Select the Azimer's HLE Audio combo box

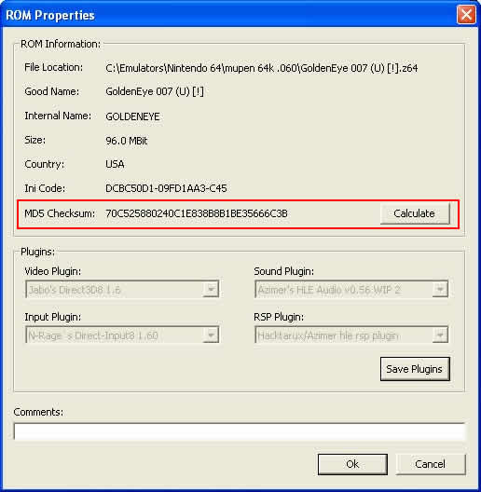(x=351, y=289)
